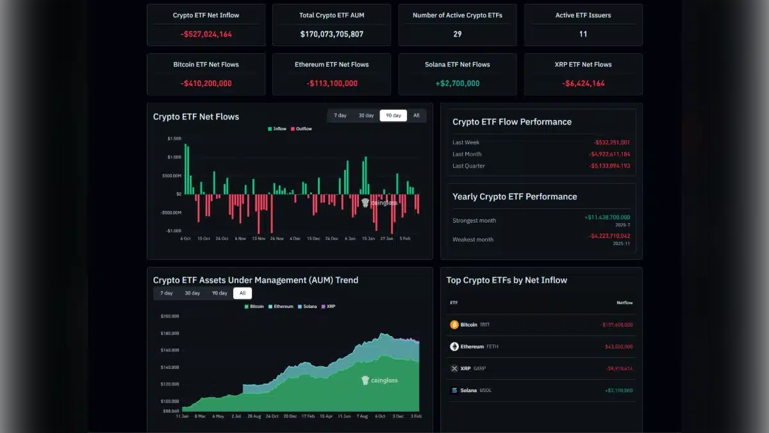Screen dimensions: 769x433
Task: Click the Solana ETF Net Flows card
Action: (x=457, y=74)
